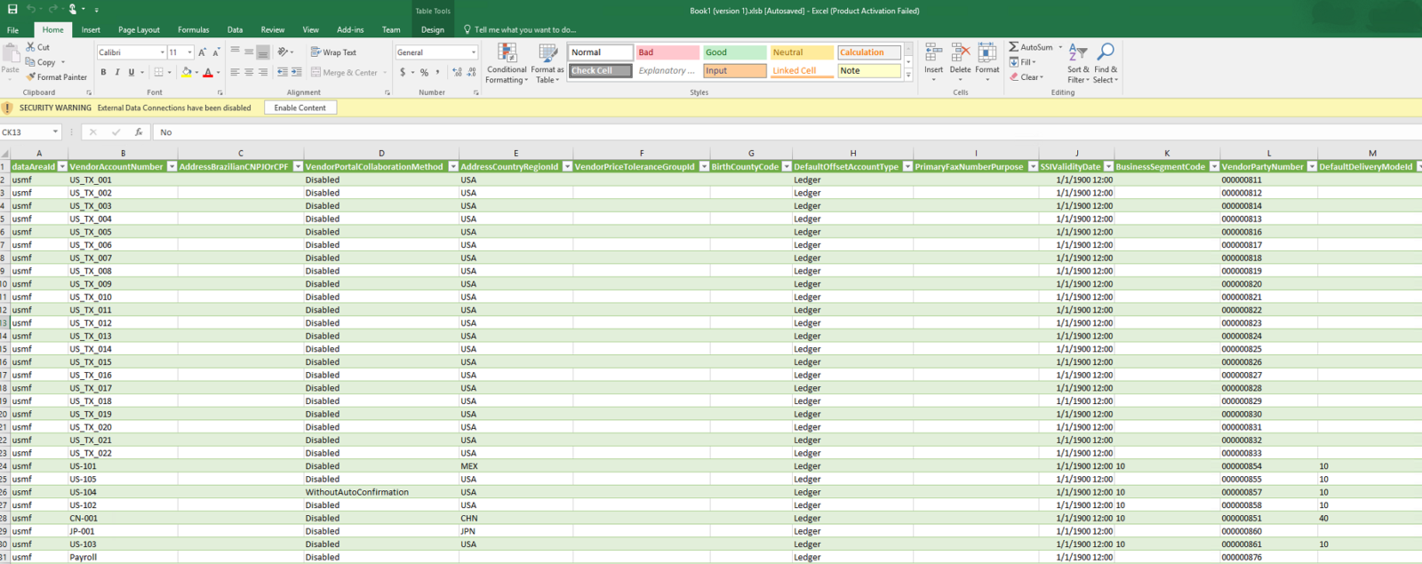Click the Enable Content button

pos(300,108)
